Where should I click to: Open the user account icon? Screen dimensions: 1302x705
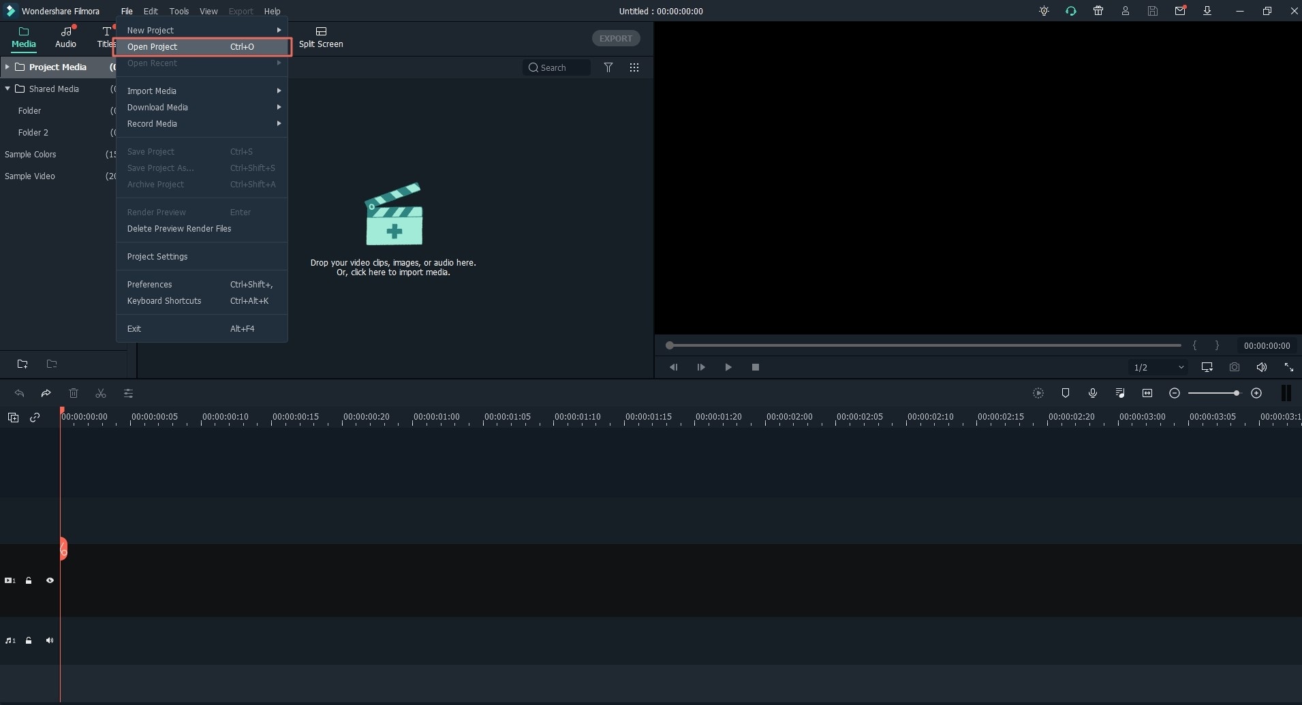click(x=1126, y=11)
